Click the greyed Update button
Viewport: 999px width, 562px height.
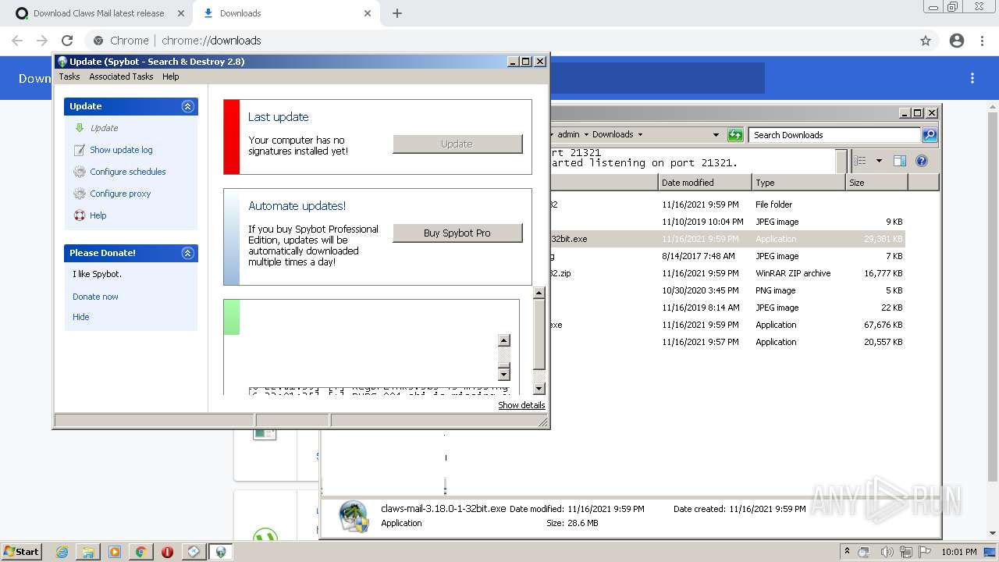point(457,144)
